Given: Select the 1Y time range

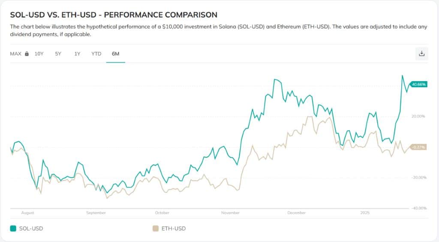Looking at the screenshot, I should 77,53.
